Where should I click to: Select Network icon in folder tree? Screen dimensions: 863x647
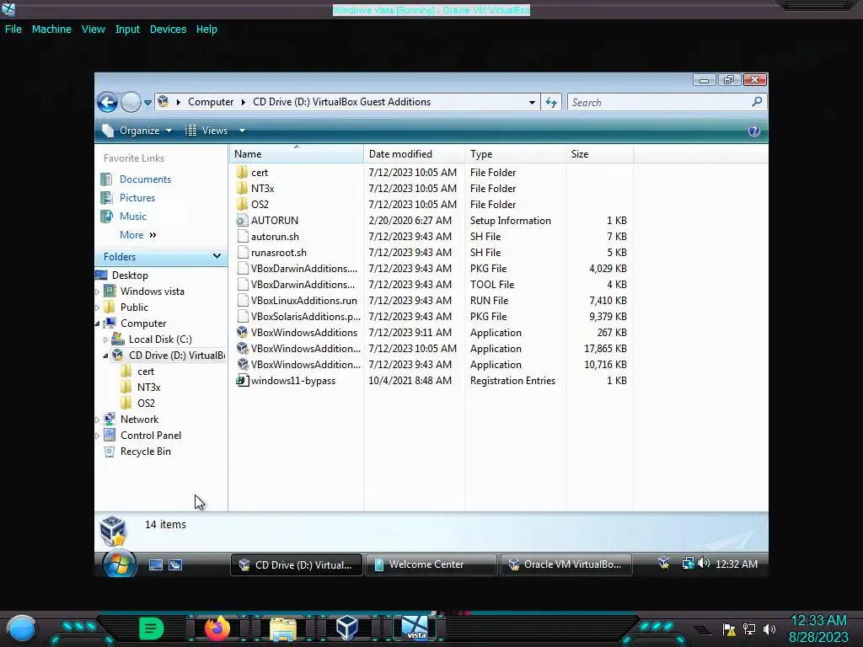coord(110,420)
